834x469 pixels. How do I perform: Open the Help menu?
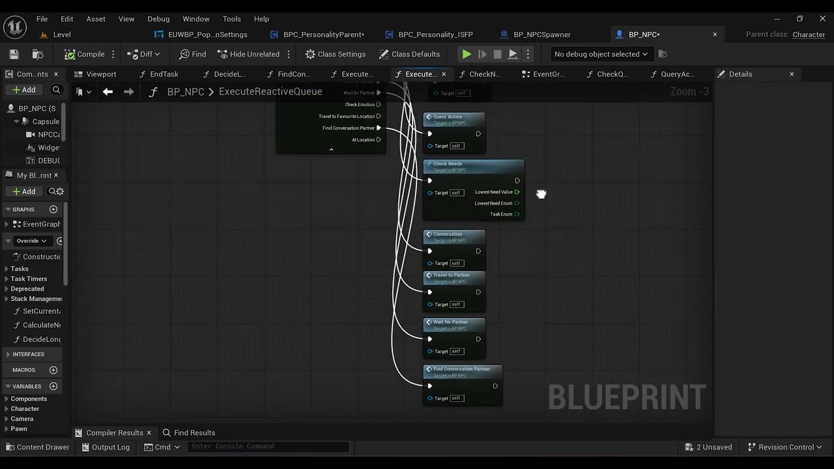(x=261, y=19)
